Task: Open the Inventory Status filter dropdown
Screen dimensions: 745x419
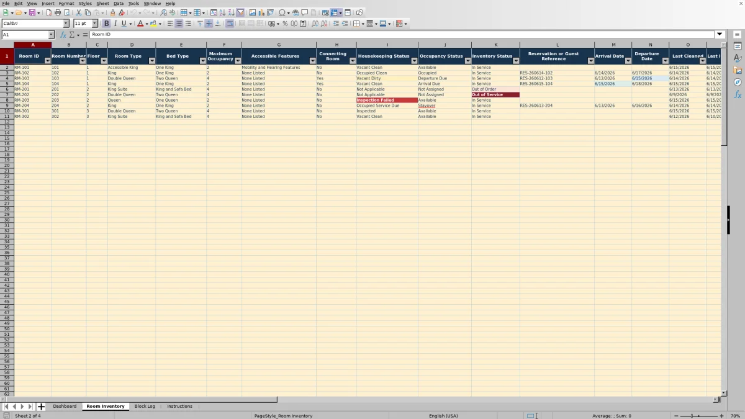Action: 516,61
